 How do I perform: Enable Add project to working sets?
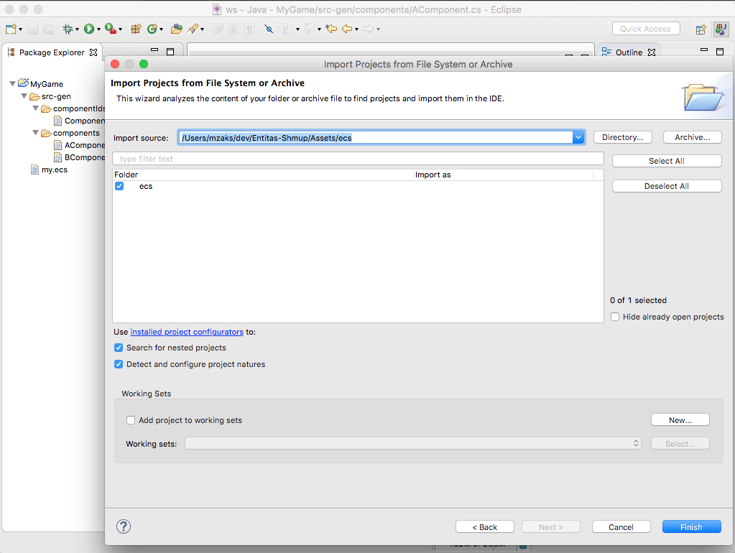pyautogui.click(x=131, y=420)
